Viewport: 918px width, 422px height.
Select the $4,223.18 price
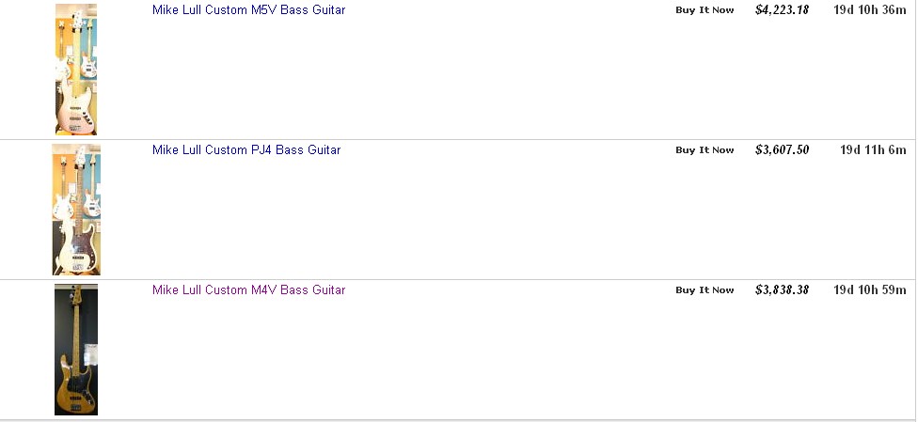(x=783, y=10)
